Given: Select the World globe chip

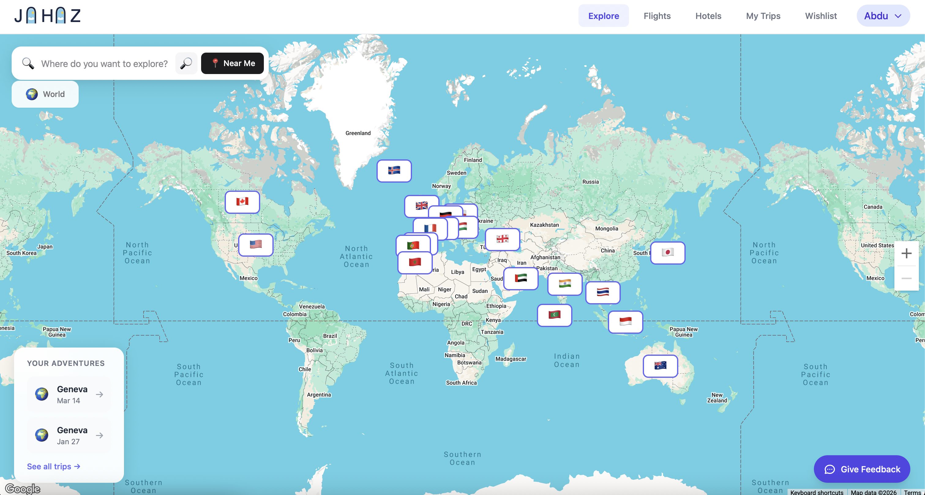Looking at the screenshot, I should [x=44, y=94].
